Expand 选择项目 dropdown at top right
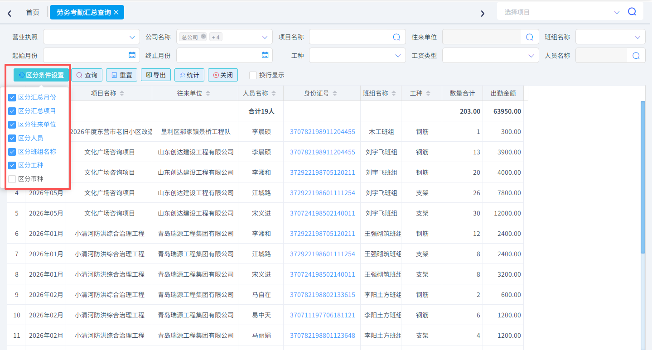Image resolution: width=652 pixels, height=350 pixels. [x=617, y=12]
